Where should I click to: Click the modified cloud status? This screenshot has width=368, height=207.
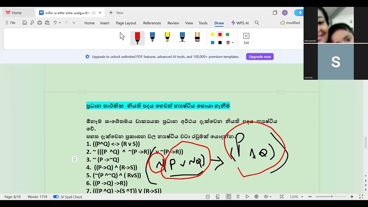coord(290,23)
